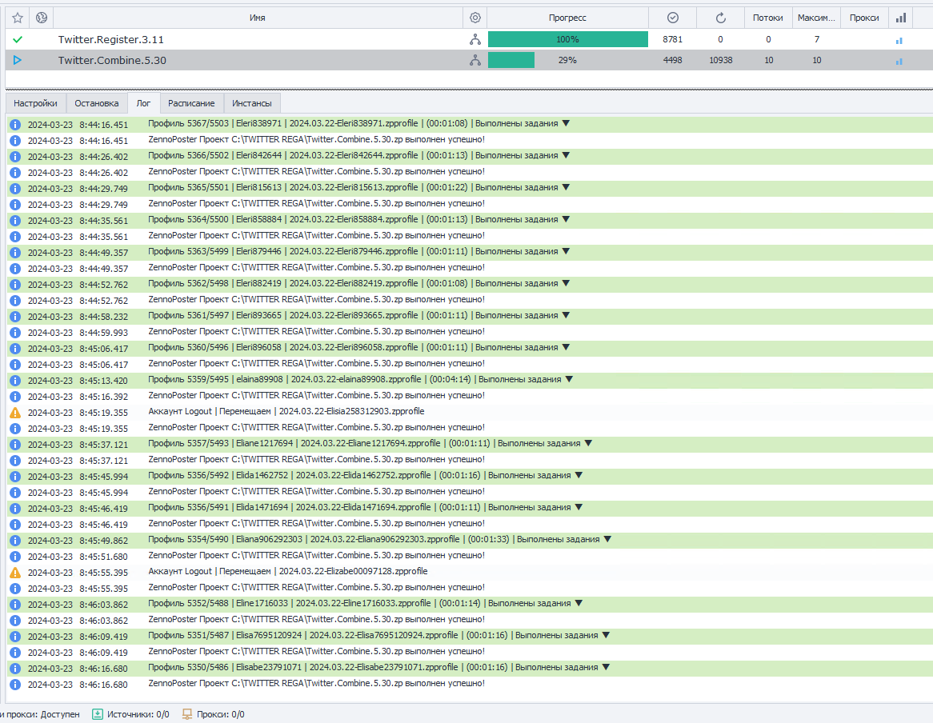Click the circled checkmark column header
Viewport: 933px width, 723px height.
(673, 18)
